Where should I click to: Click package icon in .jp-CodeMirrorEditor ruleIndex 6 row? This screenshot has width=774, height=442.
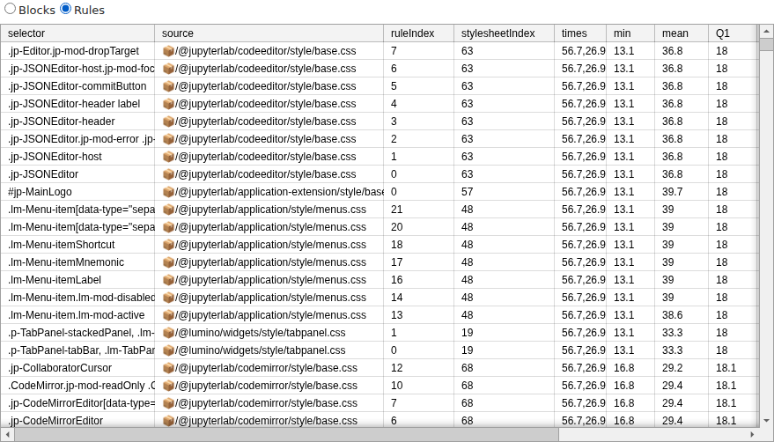pos(168,421)
